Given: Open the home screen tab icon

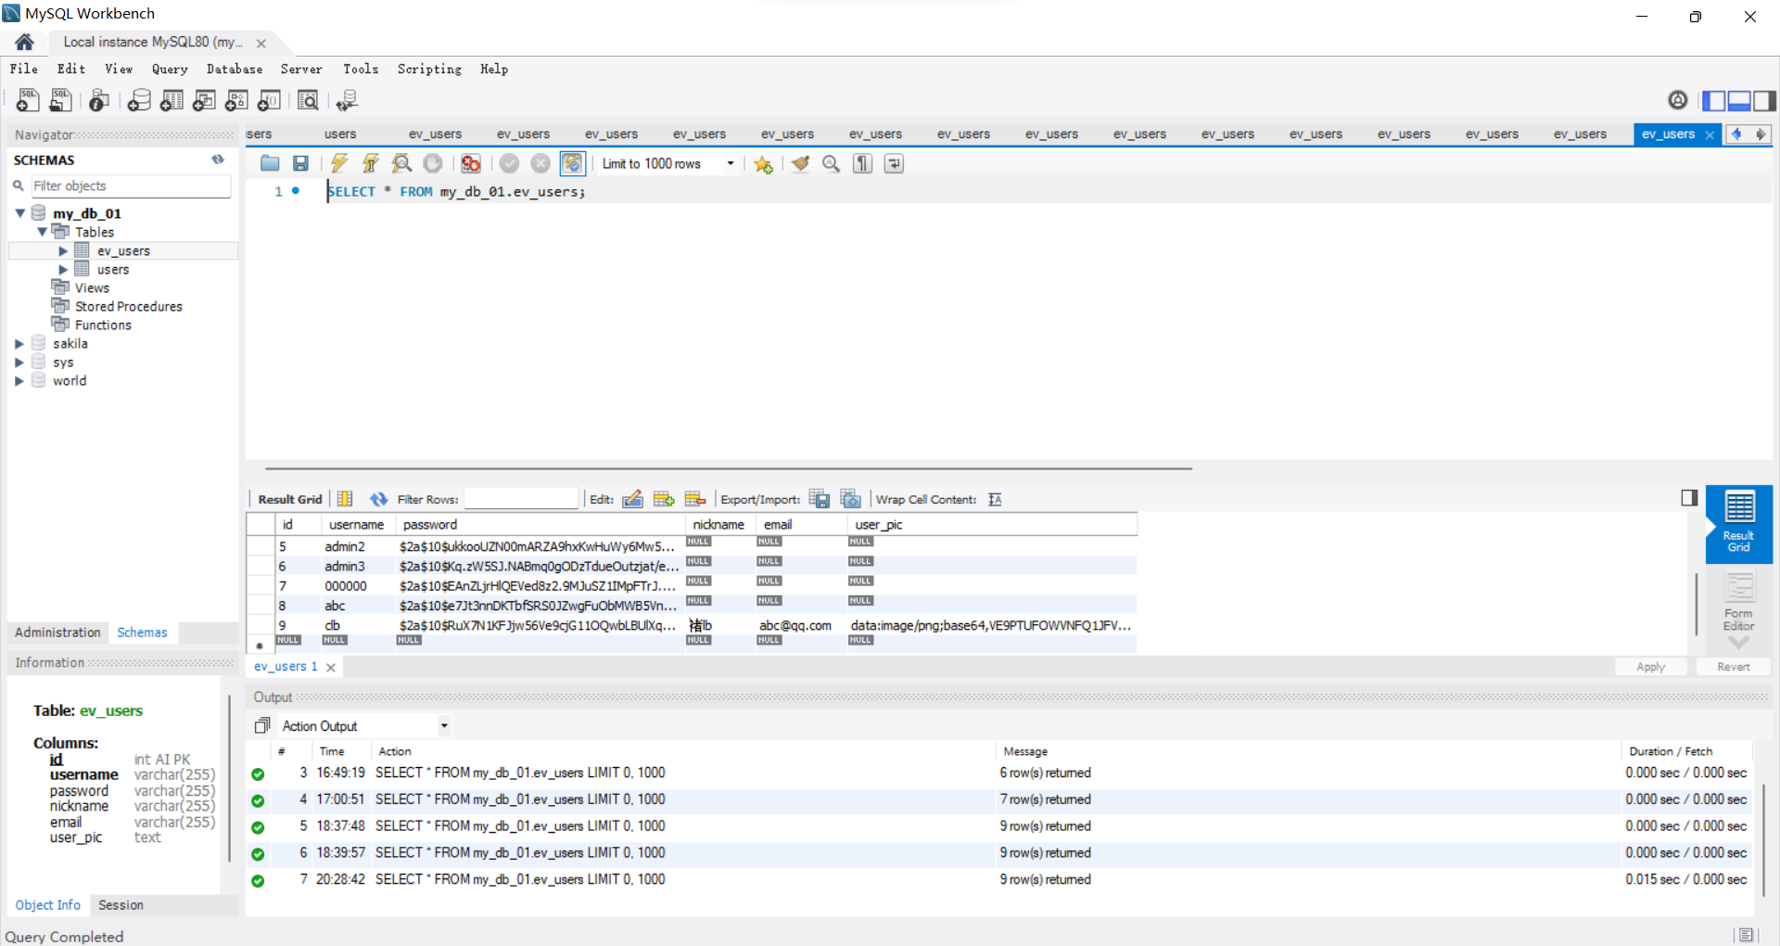Looking at the screenshot, I should (x=25, y=42).
